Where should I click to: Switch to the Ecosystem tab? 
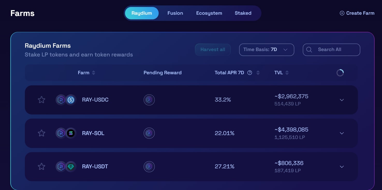pyautogui.click(x=209, y=13)
